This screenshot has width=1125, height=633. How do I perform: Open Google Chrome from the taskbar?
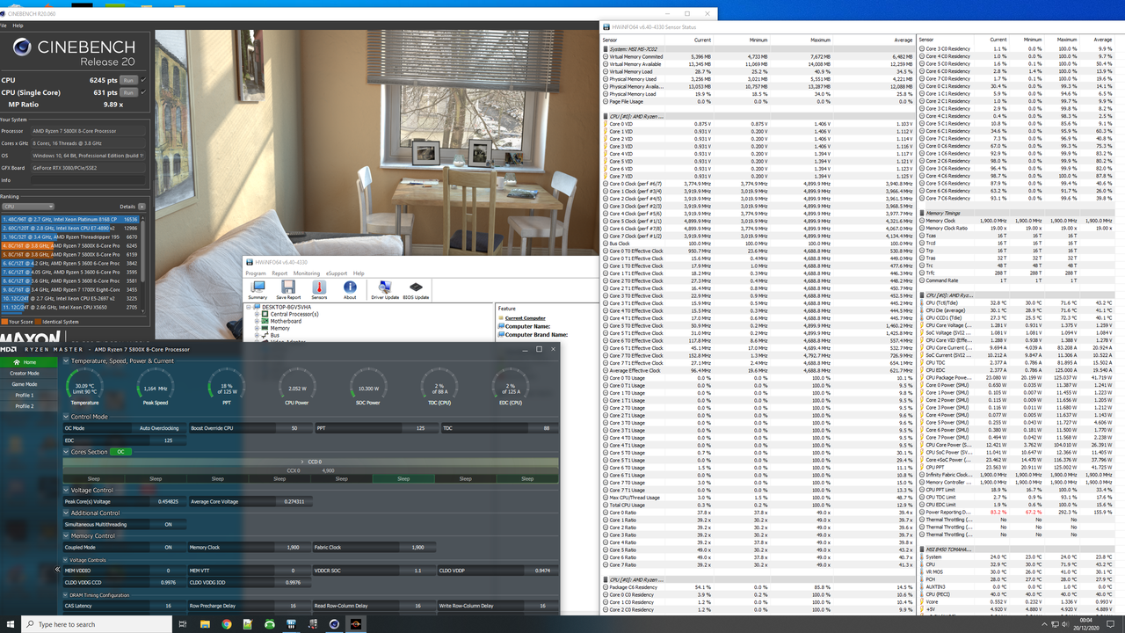coord(227,624)
